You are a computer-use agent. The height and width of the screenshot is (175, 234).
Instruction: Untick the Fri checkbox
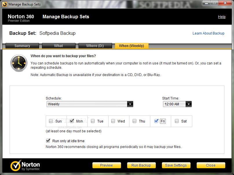click(156, 121)
